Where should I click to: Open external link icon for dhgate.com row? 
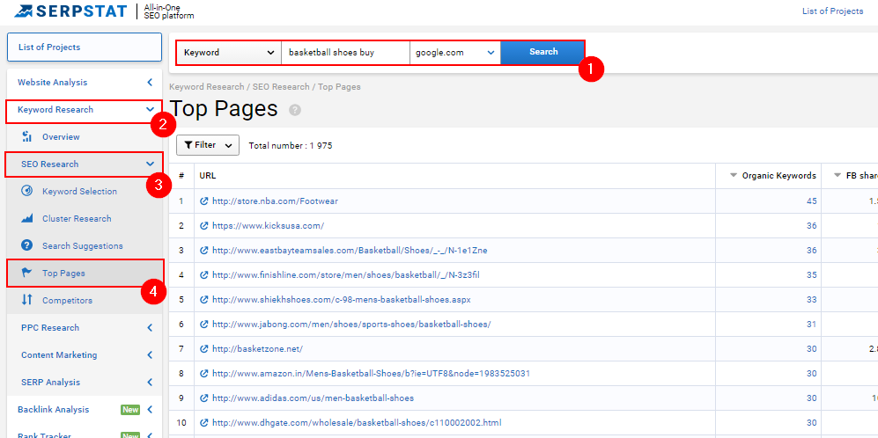point(204,422)
